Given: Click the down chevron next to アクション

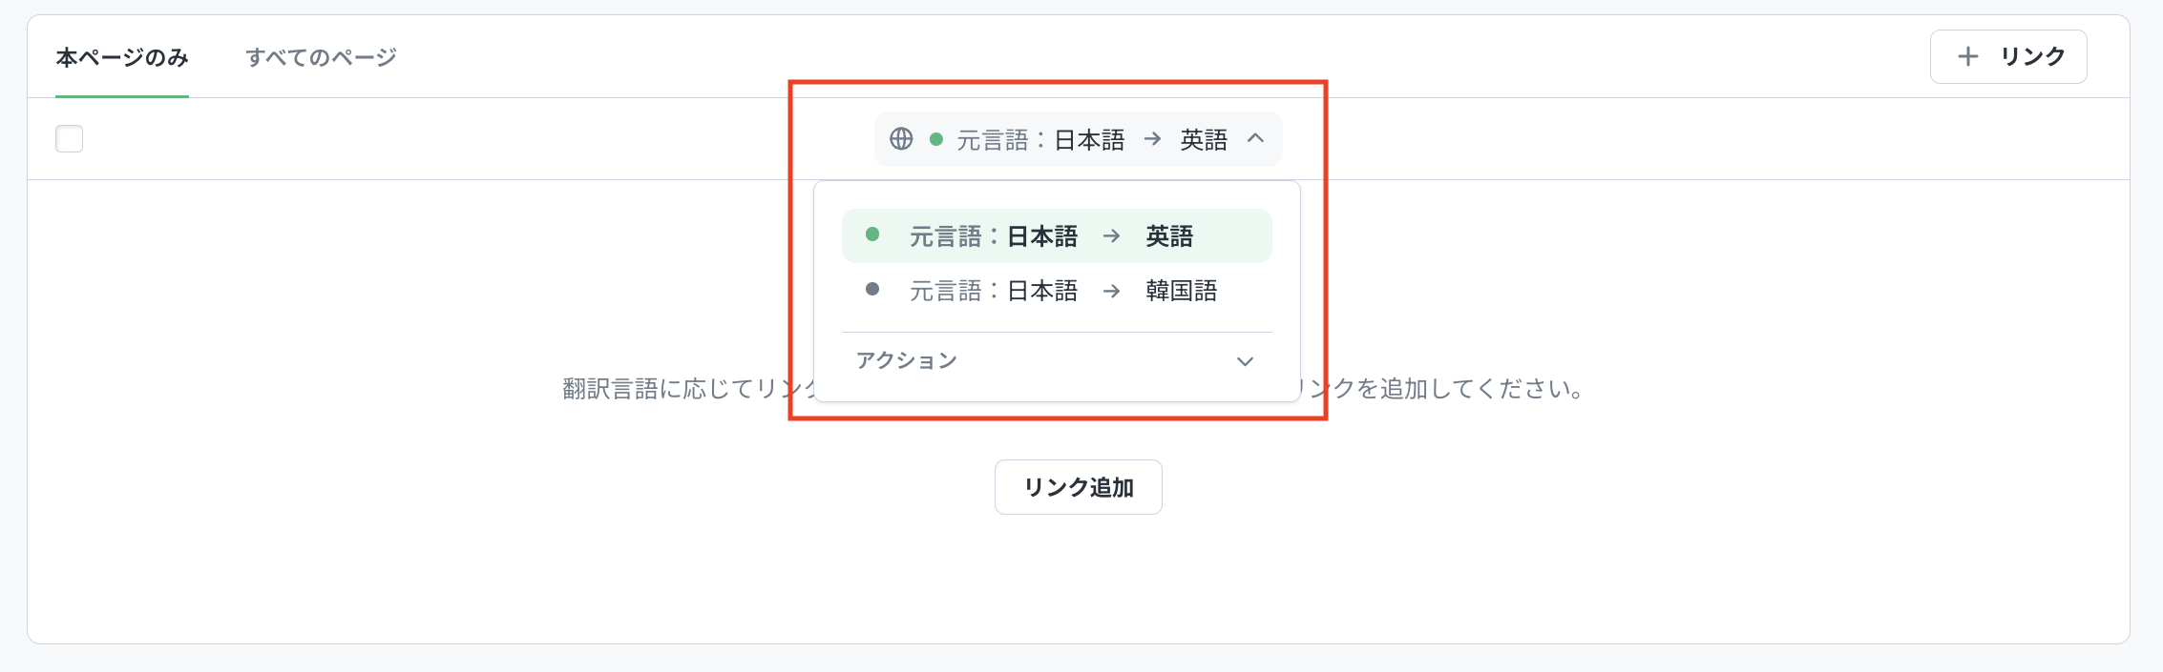Looking at the screenshot, I should point(1245,361).
